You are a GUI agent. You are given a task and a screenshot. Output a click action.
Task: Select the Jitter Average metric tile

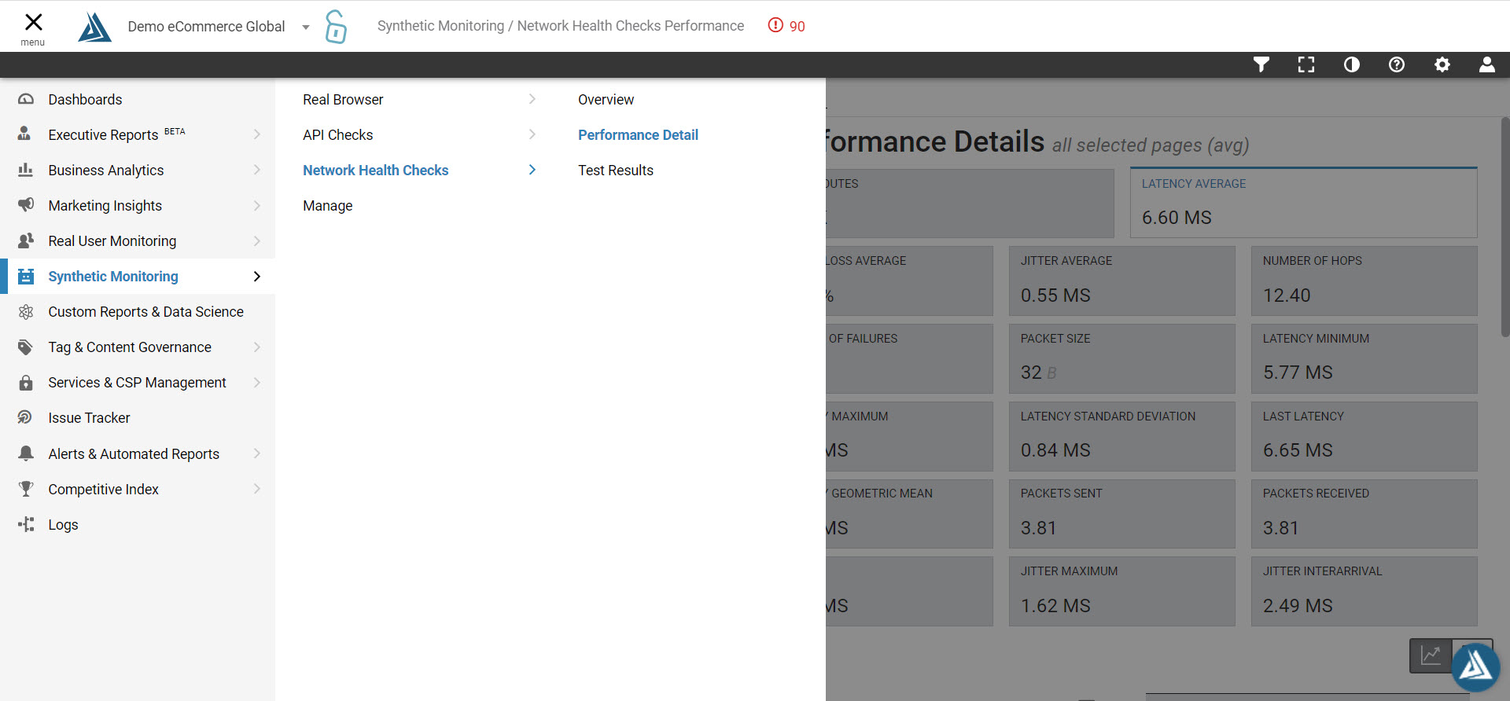[x=1122, y=281]
